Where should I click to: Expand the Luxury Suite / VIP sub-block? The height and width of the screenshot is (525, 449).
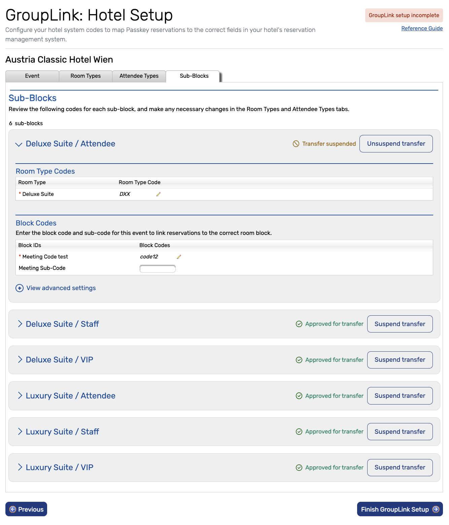pos(20,467)
